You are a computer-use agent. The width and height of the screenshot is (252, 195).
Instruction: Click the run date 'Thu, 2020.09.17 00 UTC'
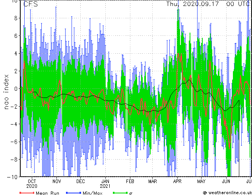(208, 4)
